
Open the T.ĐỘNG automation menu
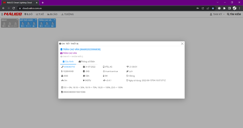tap(67, 14)
